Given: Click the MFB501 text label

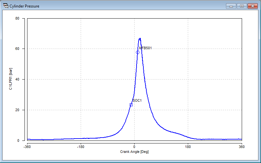Looking at the screenshot, I should (x=145, y=48).
